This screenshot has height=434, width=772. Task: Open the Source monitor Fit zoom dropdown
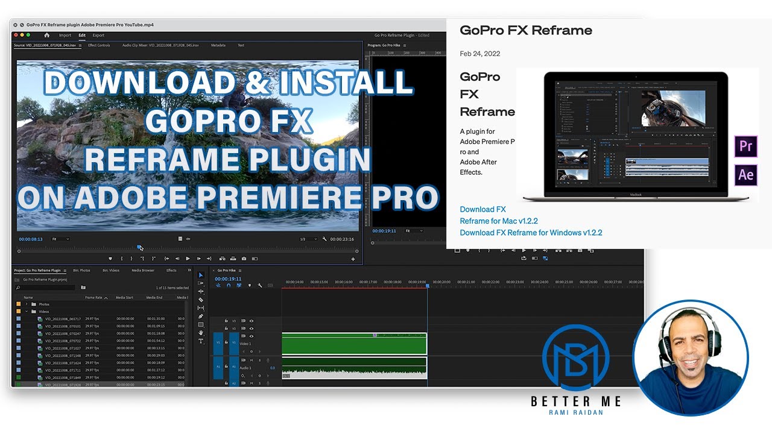click(60, 239)
